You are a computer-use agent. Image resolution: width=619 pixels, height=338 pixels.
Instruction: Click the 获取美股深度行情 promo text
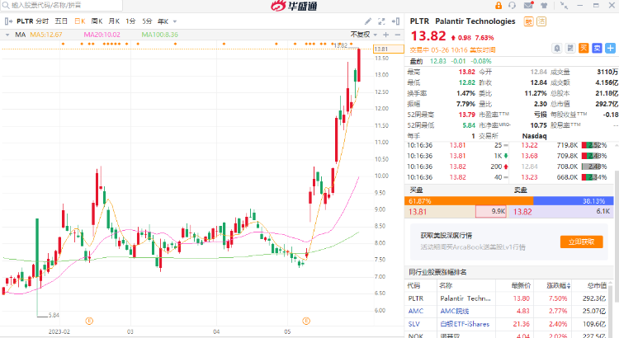446,236
